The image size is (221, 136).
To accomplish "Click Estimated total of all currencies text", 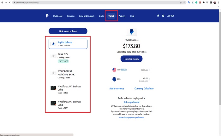I will [x=132, y=52].
